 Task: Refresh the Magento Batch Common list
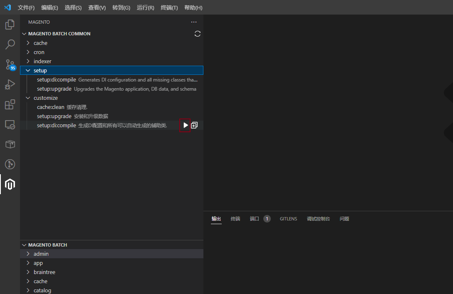pyautogui.click(x=197, y=34)
